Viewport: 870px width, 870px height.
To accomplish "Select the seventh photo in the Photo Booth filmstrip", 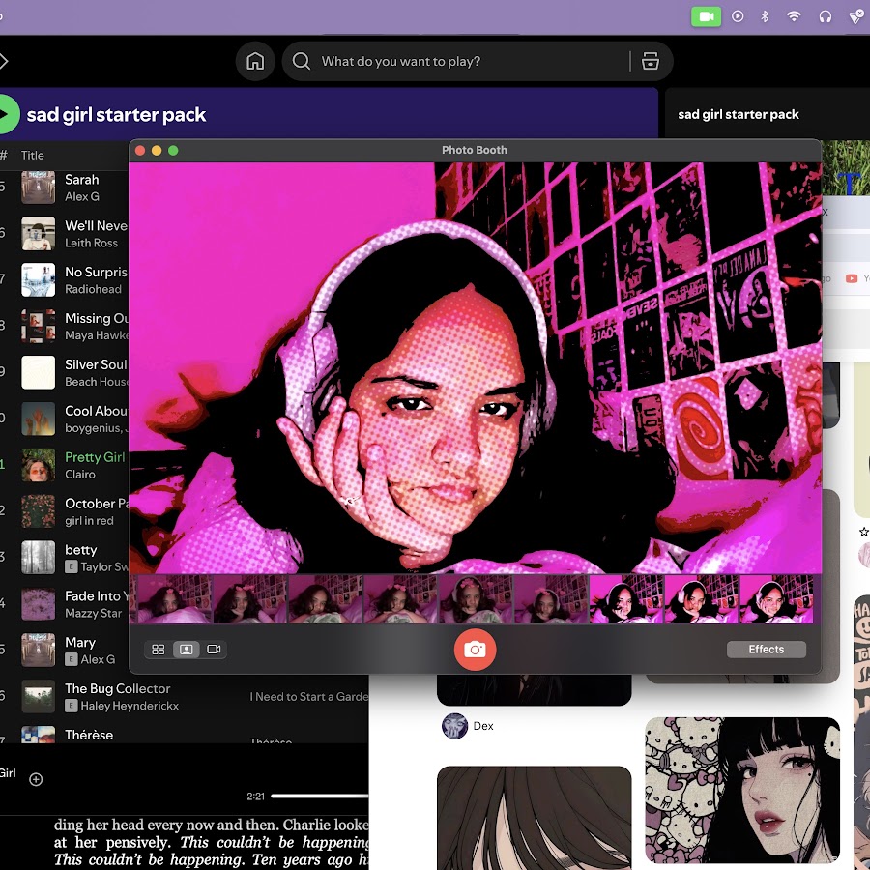I will [x=625, y=599].
